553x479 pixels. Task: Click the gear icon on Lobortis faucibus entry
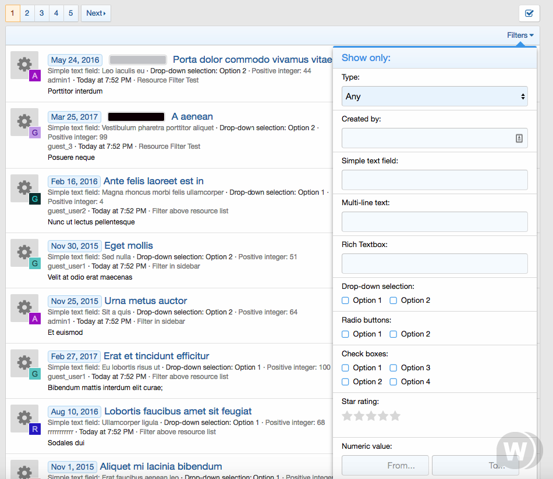click(24, 416)
